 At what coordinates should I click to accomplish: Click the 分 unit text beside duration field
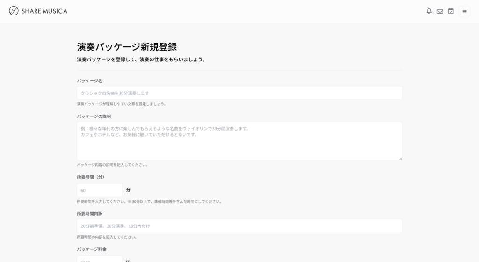(128, 190)
